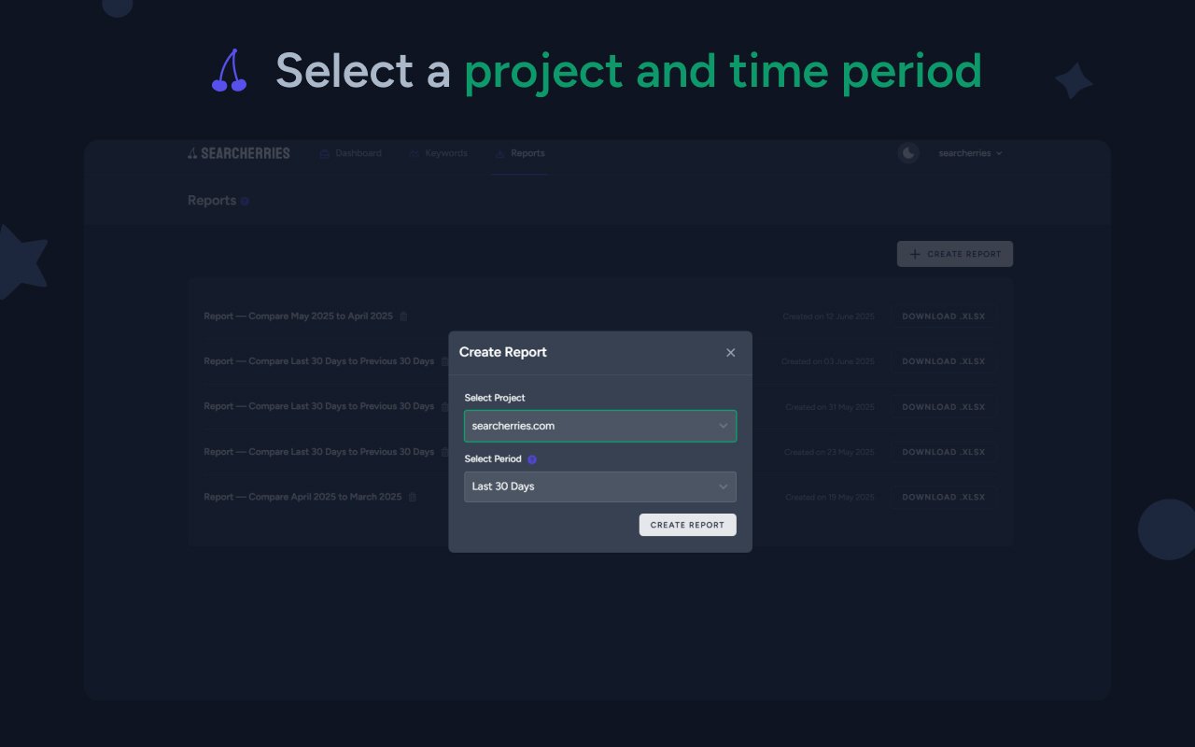Download .XLSX for report created 12 June 2025

(x=943, y=317)
